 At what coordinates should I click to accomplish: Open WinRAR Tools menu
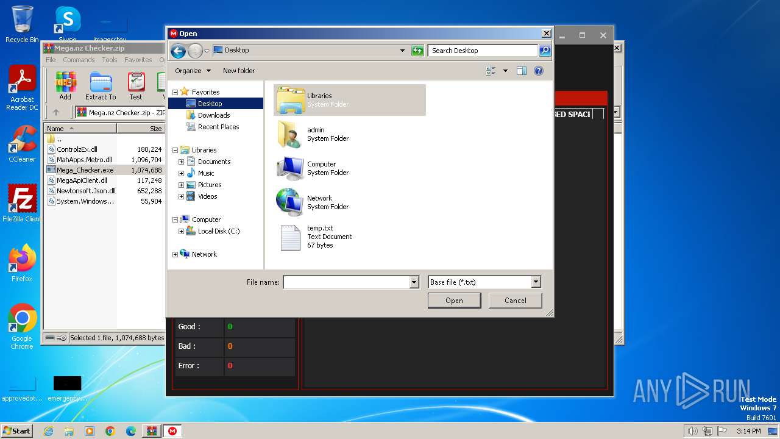tap(110, 60)
